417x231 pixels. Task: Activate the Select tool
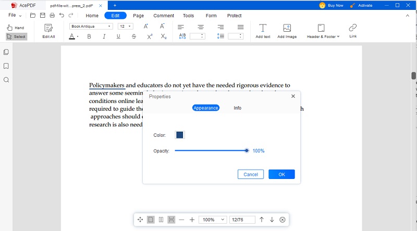(x=17, y=36)
